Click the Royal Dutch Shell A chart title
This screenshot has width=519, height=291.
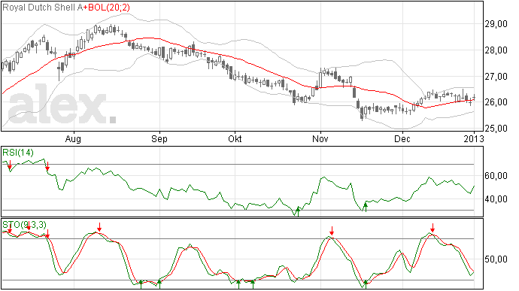(x=42, y=8)
